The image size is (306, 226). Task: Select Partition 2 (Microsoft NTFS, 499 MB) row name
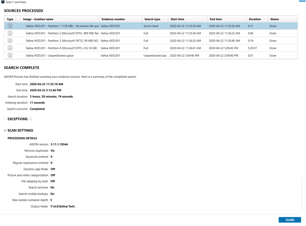coord(62,33)
